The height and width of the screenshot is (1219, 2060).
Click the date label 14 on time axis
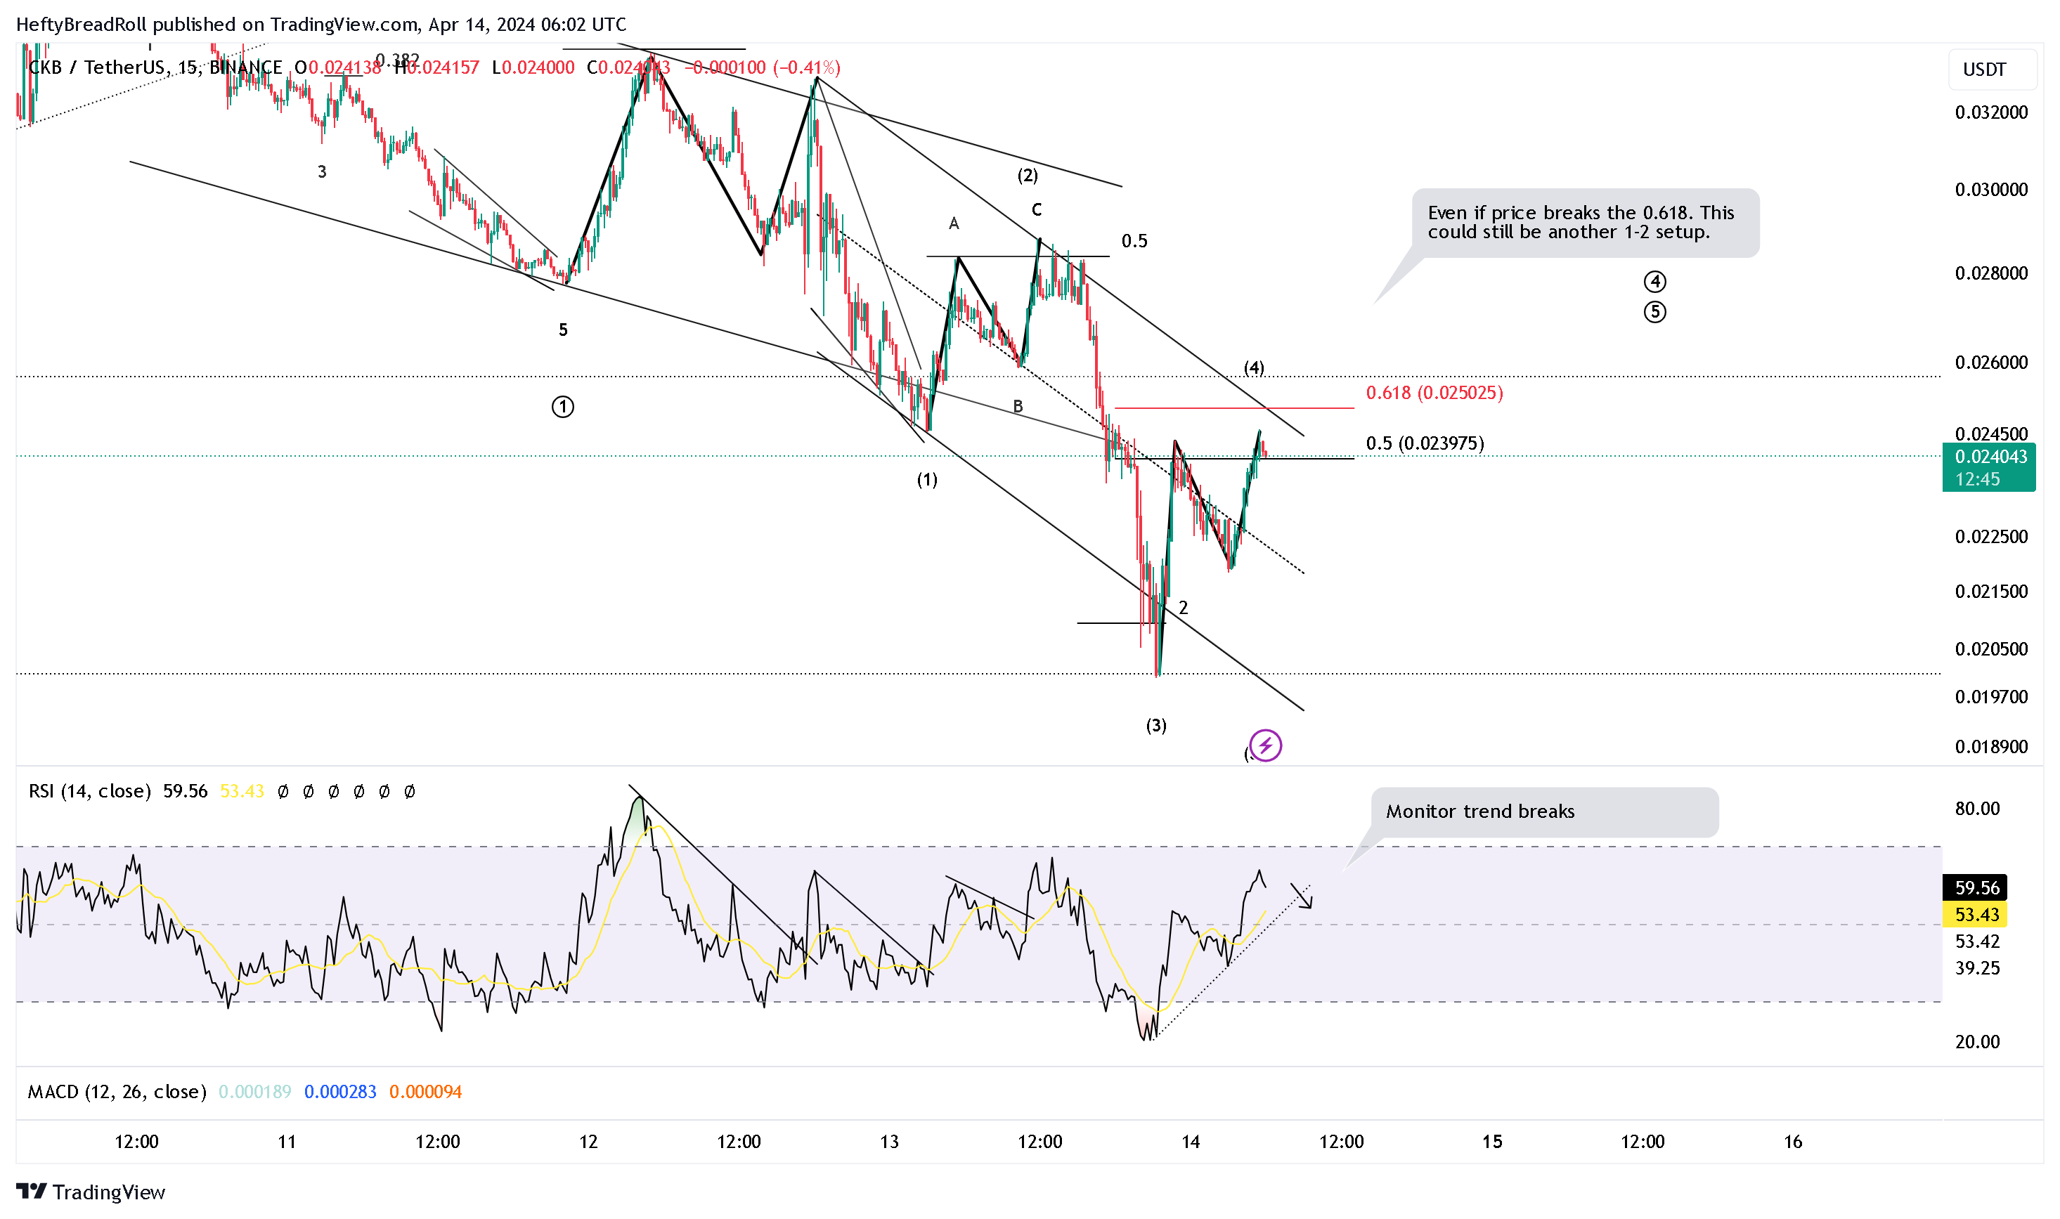click(1191, 1142)
